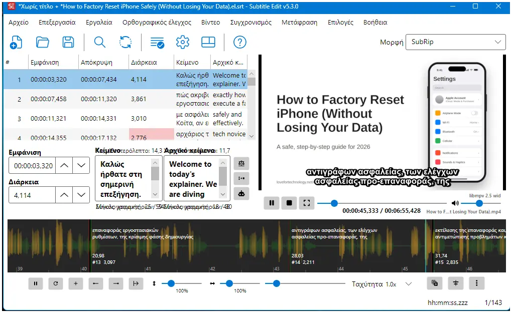Open settings gear in toolbar
This screenshot has height=313, width=512.
183,43
